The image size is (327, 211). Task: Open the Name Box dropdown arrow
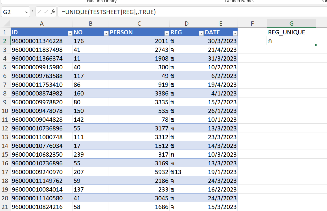click(27, 12)
